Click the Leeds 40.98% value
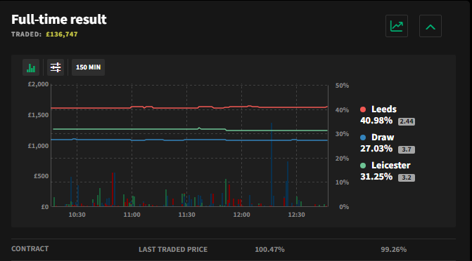This screenshot has height=261, width=472. click(376, 121)
